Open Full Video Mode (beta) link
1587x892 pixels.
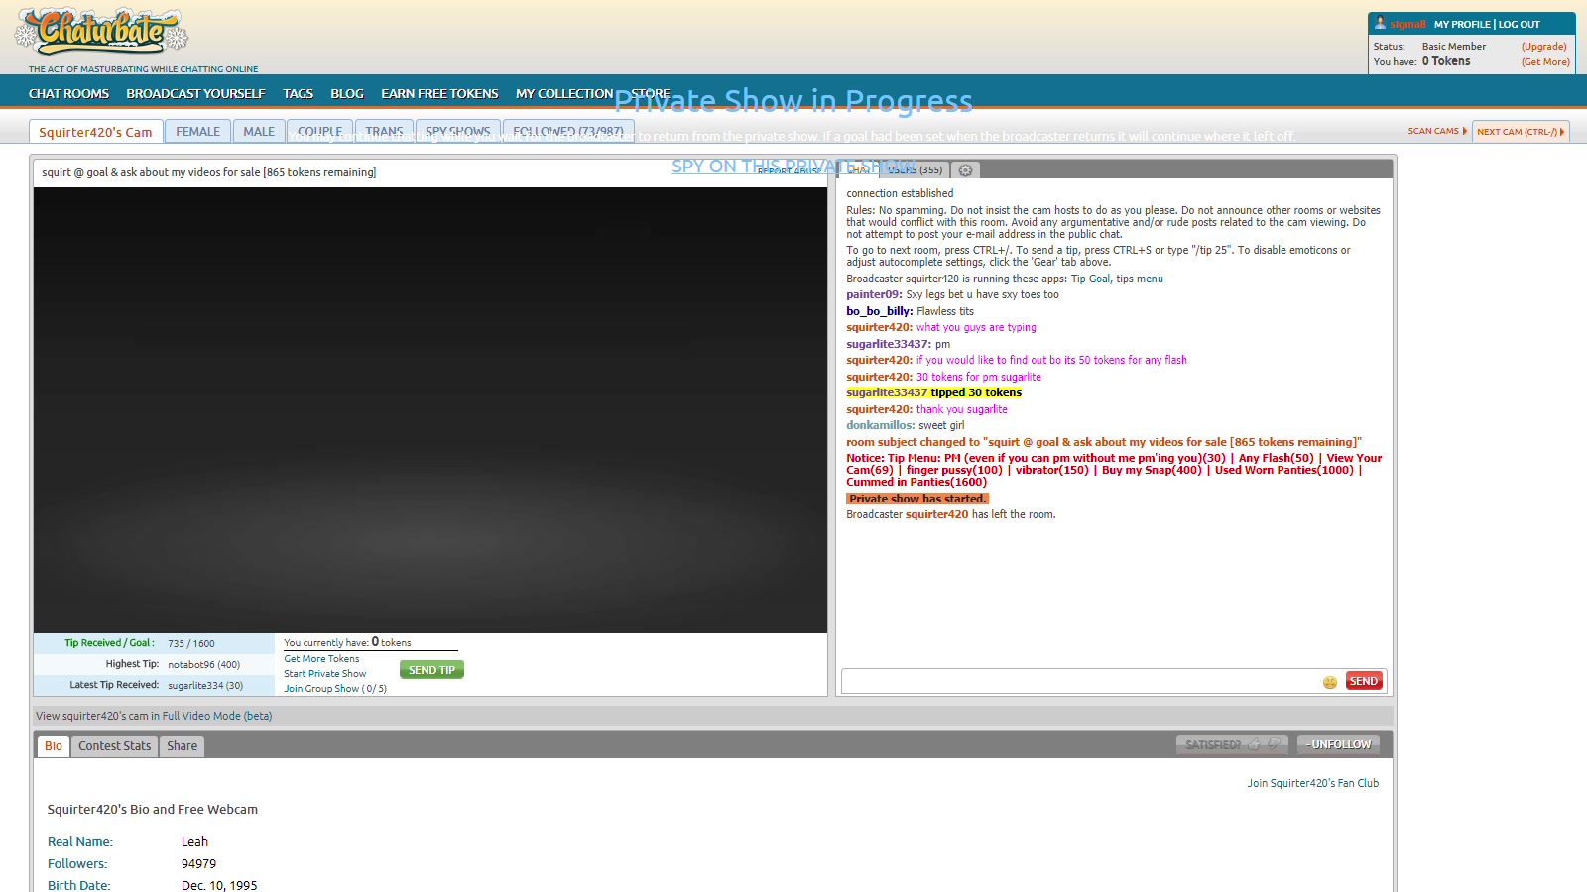click(216, 716)
